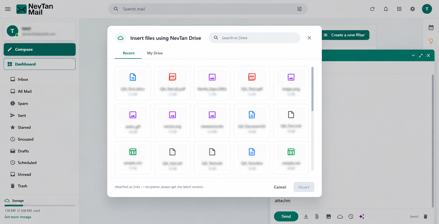Schedule send with the clock icon
The image size is (439, 224).
tap(351, 216)
